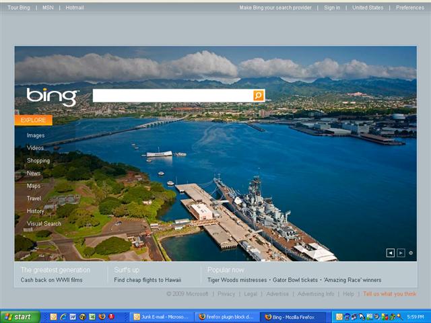Open Images search category
The image size is (431, 323).
(x=36, y=135)
